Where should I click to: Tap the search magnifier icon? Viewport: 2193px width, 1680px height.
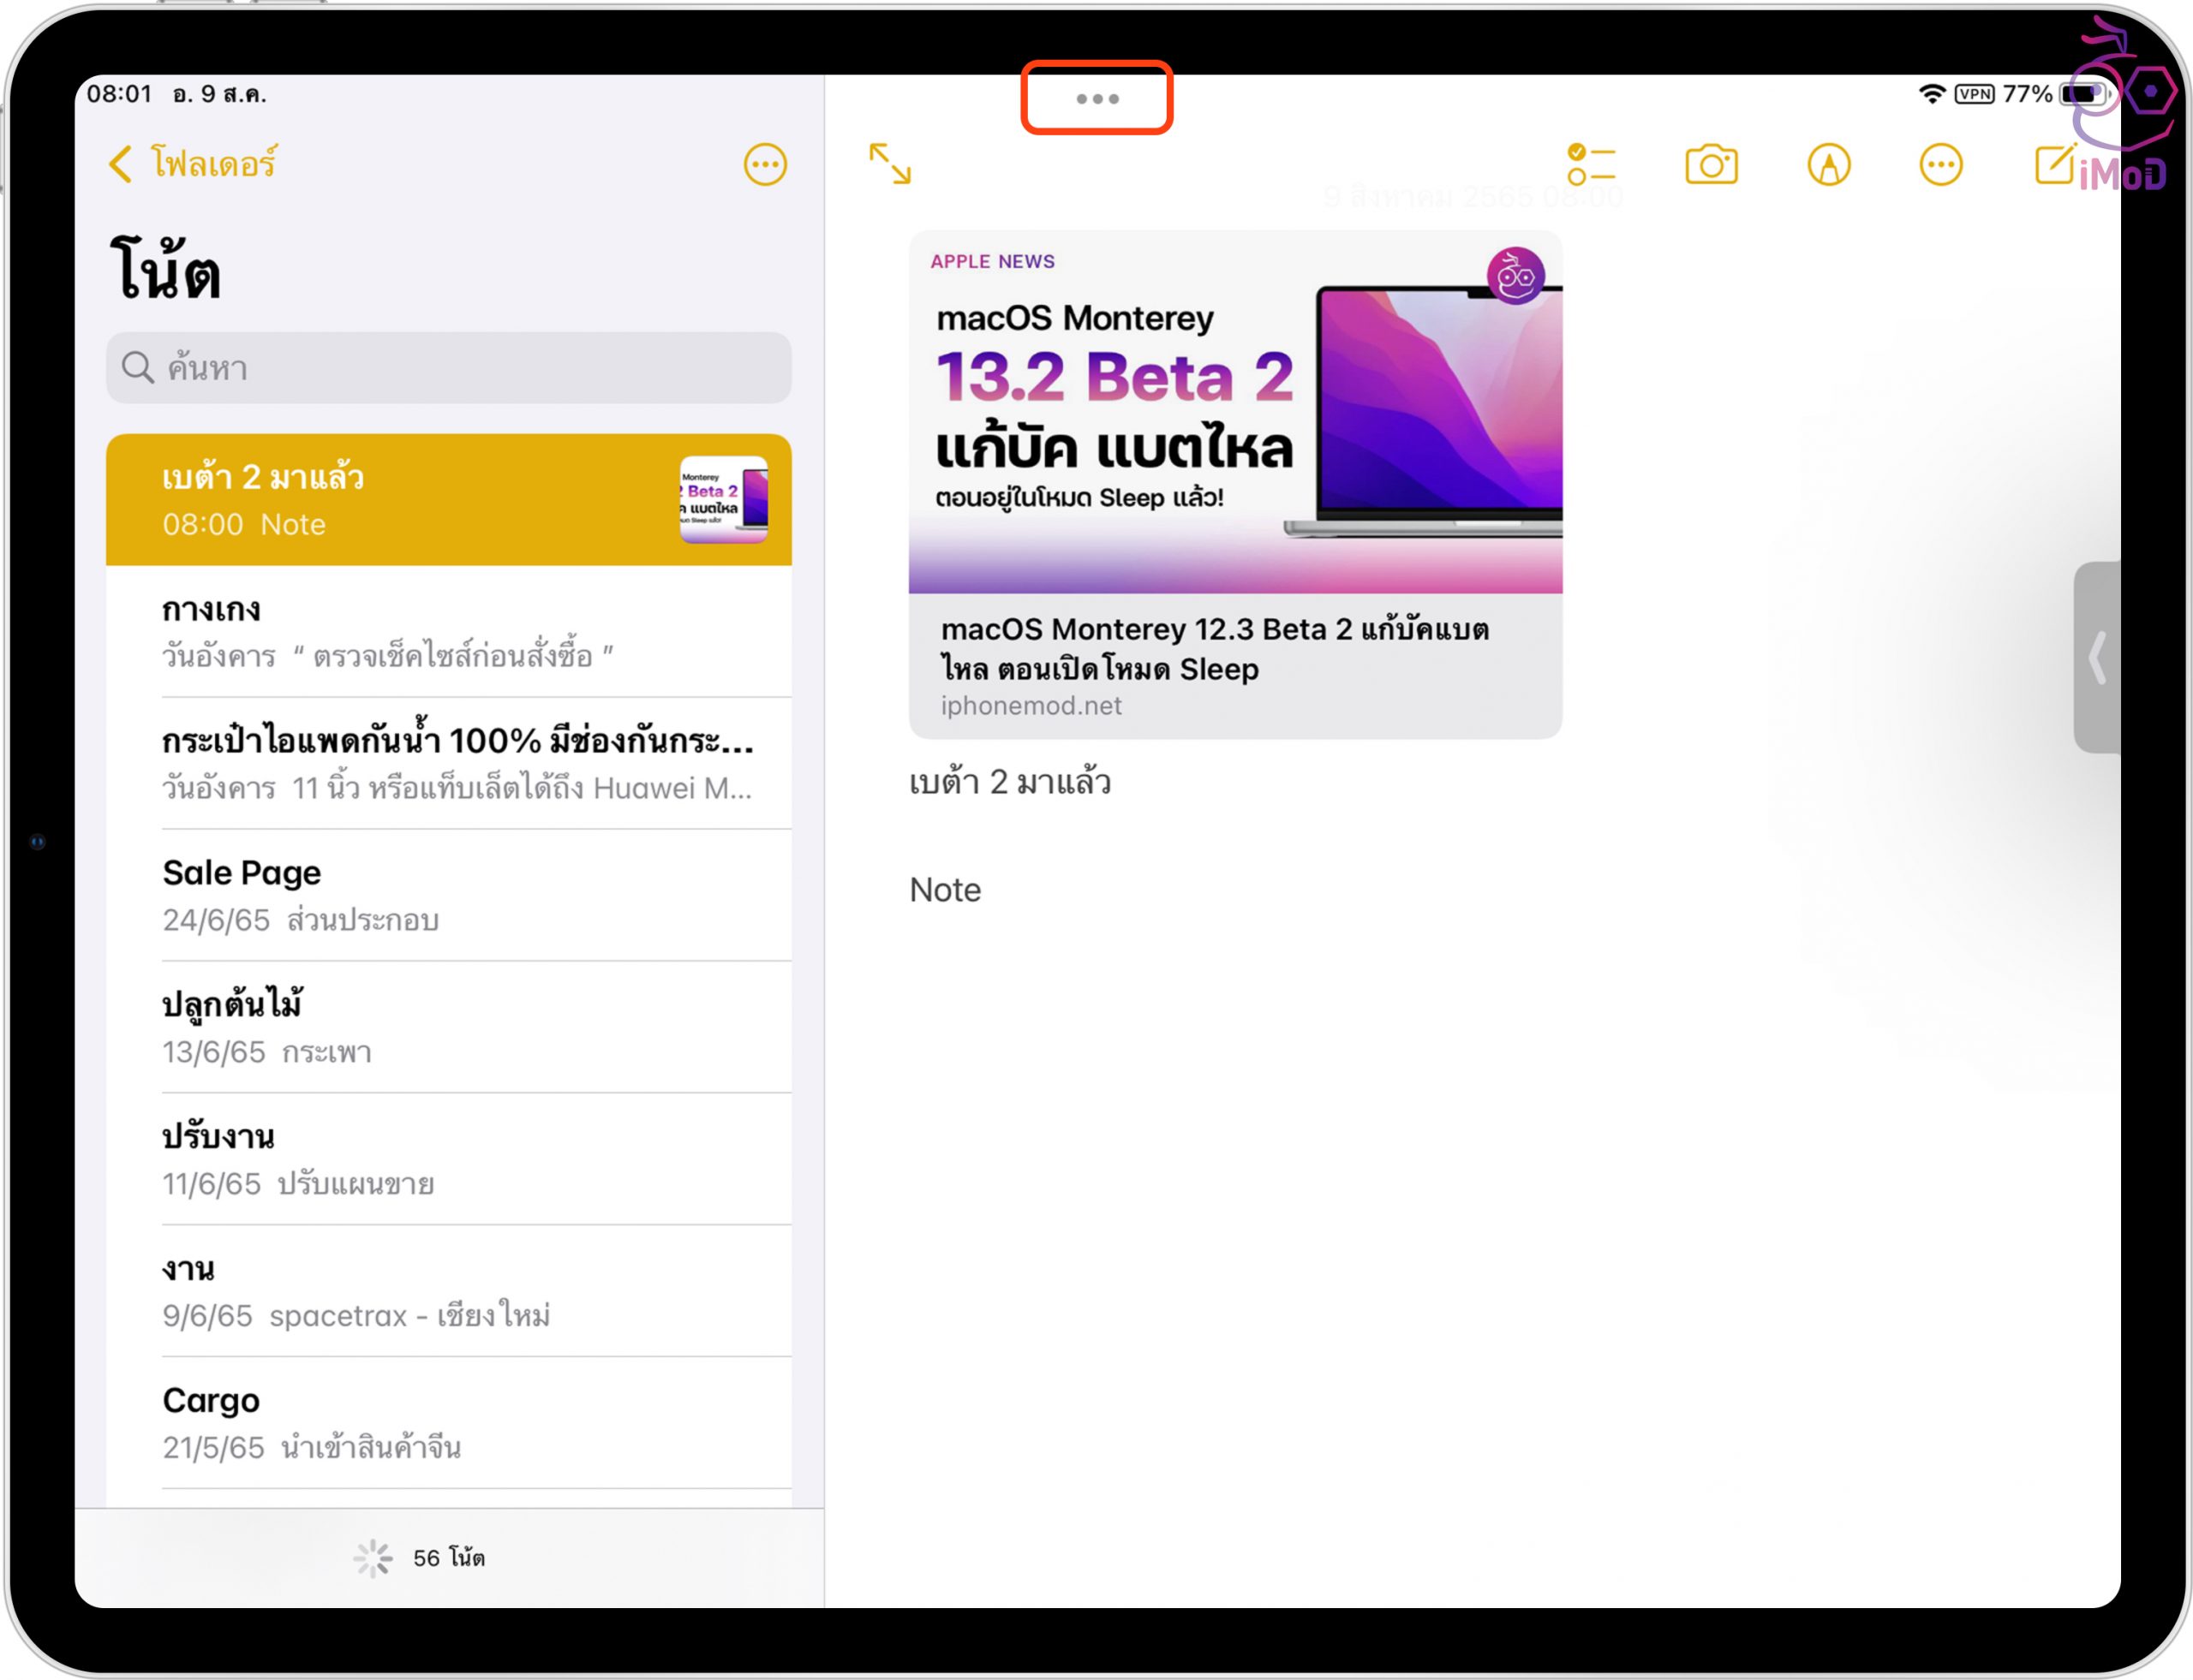click(x=138, y=368)
